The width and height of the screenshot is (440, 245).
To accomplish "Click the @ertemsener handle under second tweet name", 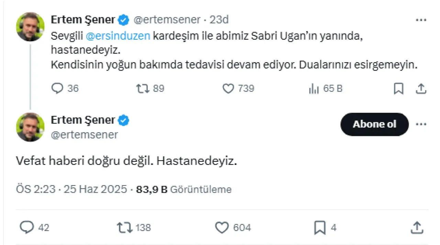I will 84,135.
